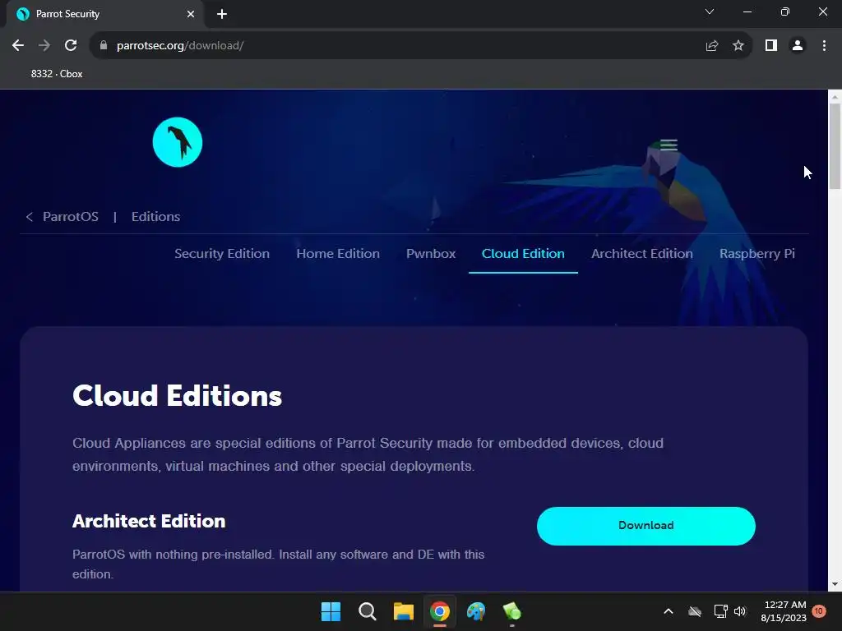Screen dimensions: 842x631
Task: Share this page using the share icon
Action: 712,46
